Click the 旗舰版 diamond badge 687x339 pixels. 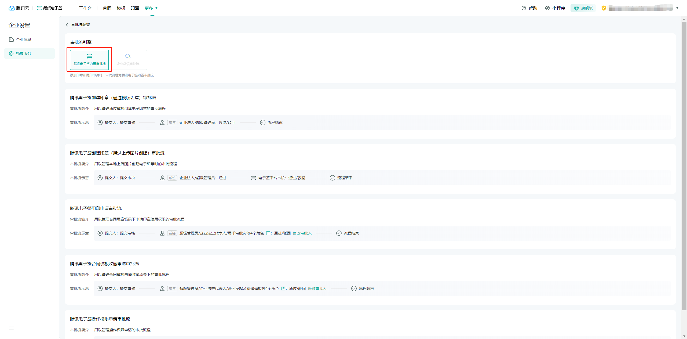[583, 8]
